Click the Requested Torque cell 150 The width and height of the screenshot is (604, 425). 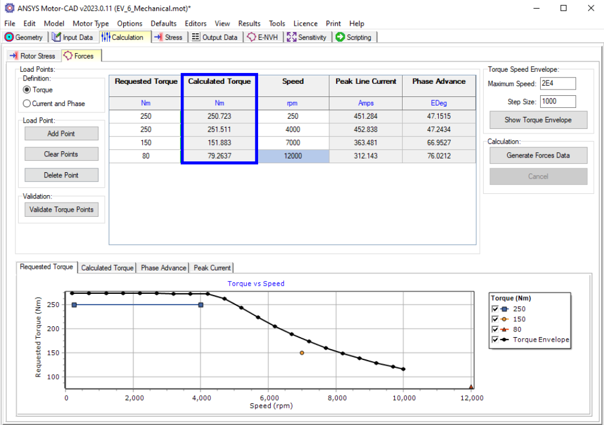click(x=145, y=143)
